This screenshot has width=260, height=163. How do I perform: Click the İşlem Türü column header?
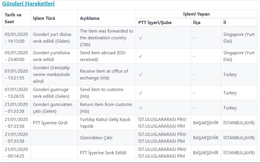click(54, 18)
